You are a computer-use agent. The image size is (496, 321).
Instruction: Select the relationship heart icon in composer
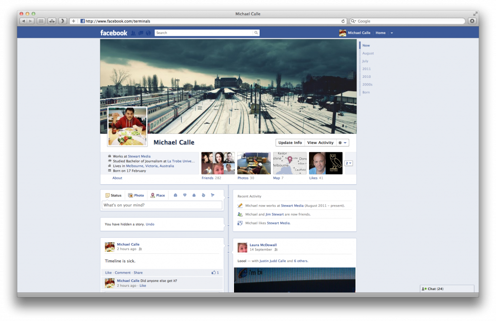[x=185, y=195]
